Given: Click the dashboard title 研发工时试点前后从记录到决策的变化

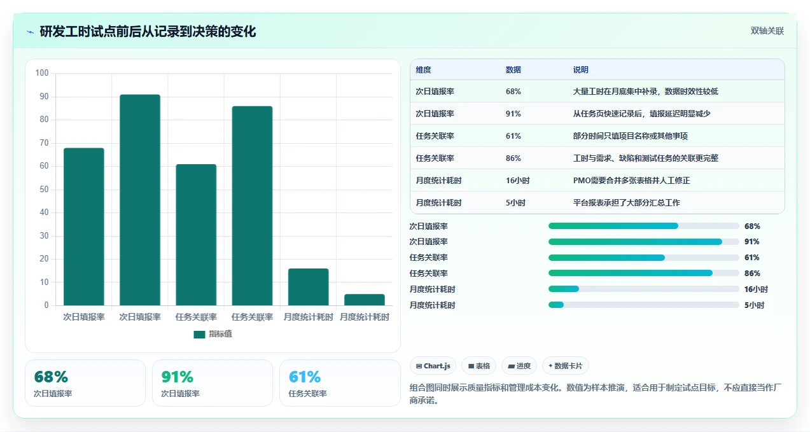Looking at the screenshot, I should pyautogui.click(x=148, y=32).
